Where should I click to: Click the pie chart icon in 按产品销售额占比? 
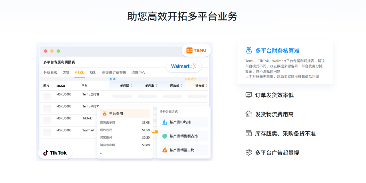(165, 136)
